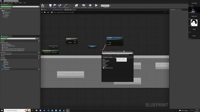Collapse the Graphs section
Screen dimensions: 200x112
(x=1, y=41)
